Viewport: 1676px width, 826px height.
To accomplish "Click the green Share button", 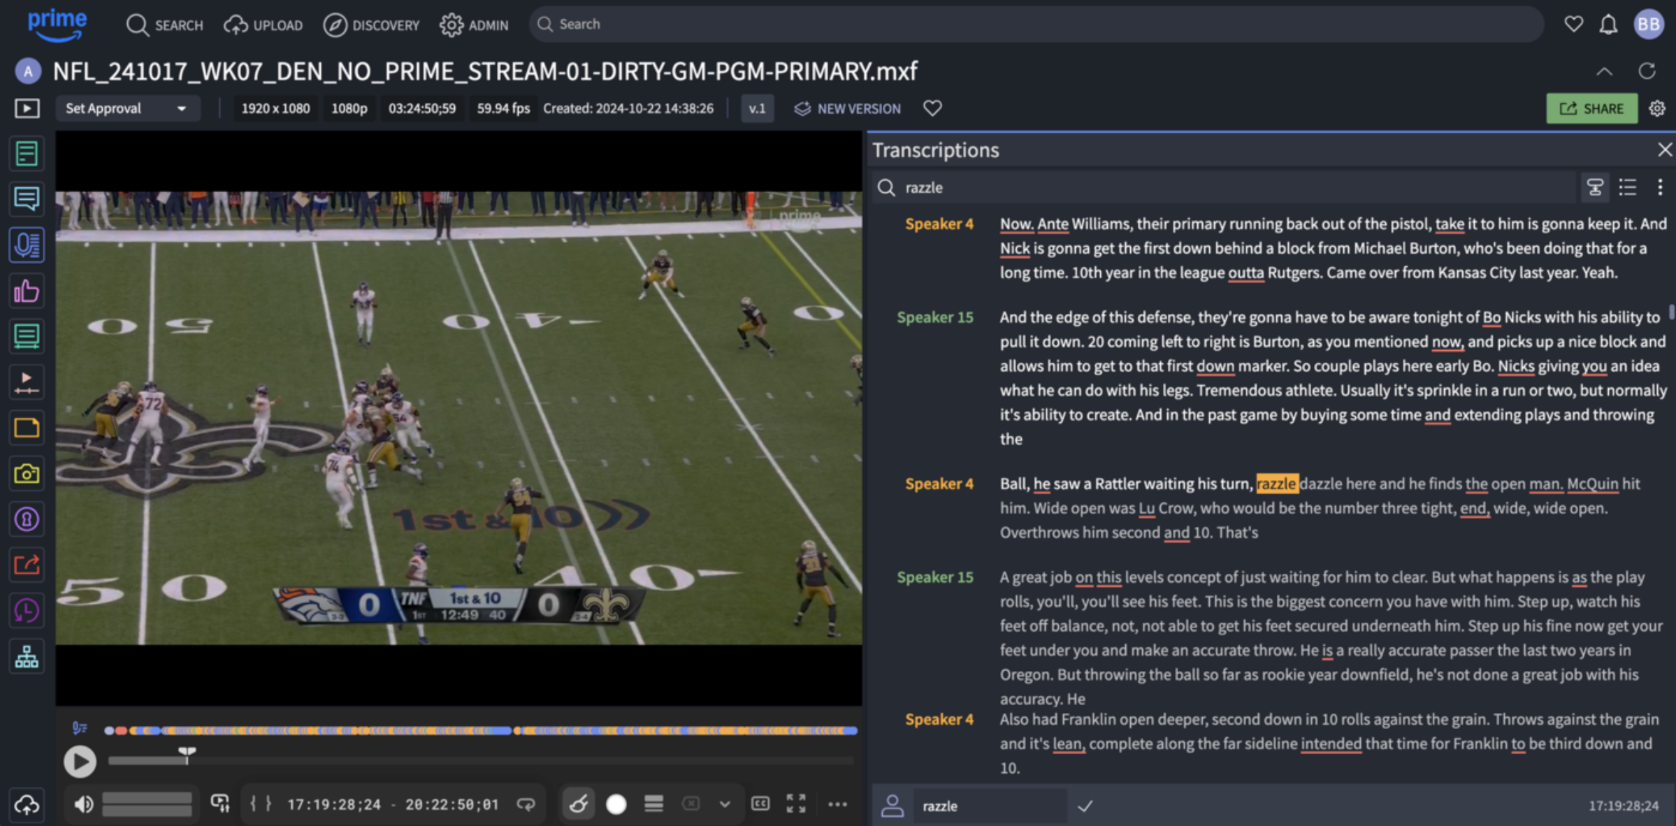I will click(1591, 108).
